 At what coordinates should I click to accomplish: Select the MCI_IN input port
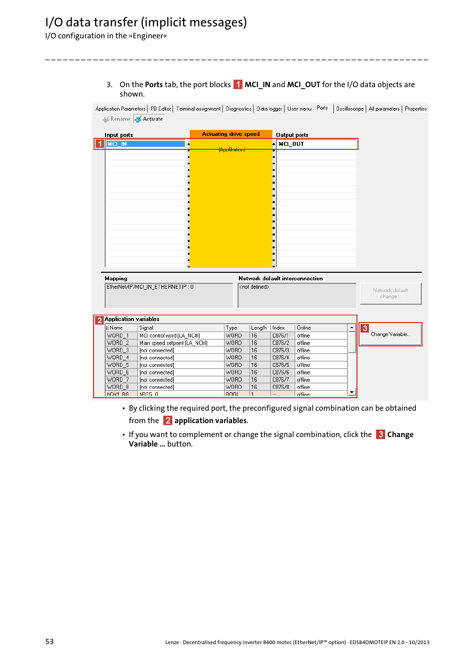[x=145, y=144]
